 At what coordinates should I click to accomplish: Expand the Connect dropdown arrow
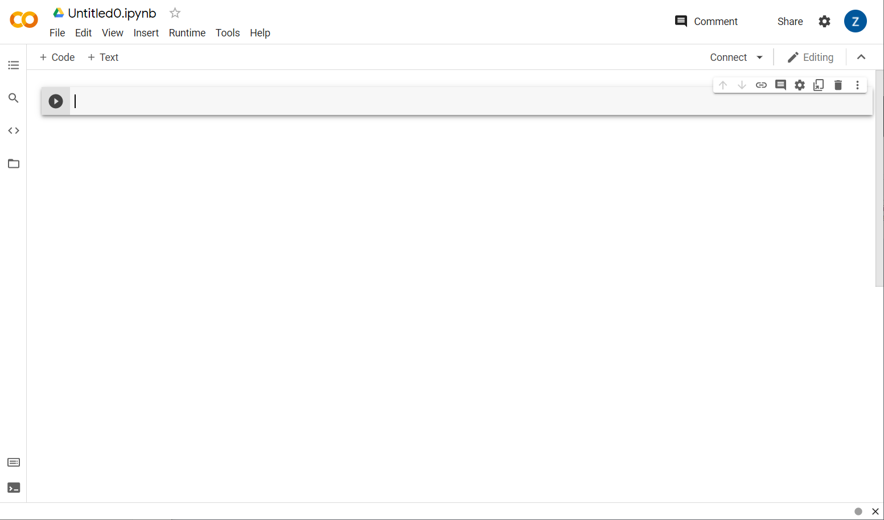pyautogui.click(x=759, y=57)
